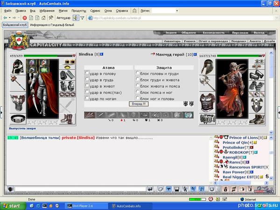The image size is (280, 210).
Task: Click the send message arrow icon
Action: coord(151,189)
